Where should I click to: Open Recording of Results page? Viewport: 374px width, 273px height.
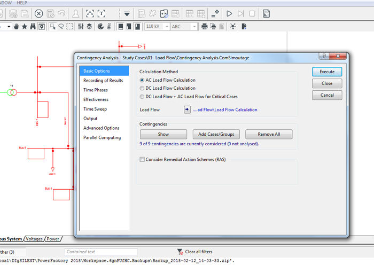click(103, 81)
